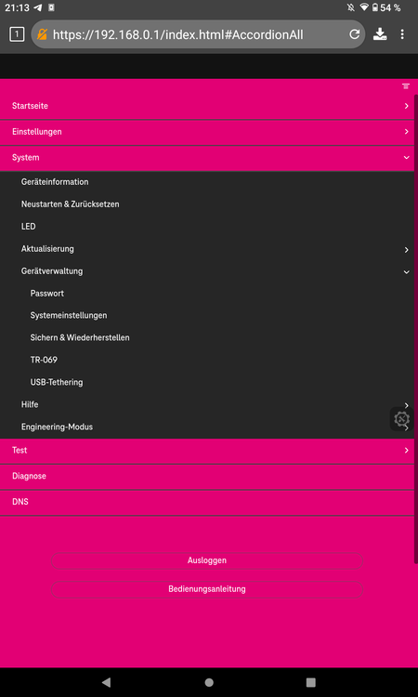The width and height of the screenshot is (418, 697).
Task: Select Aktualisierung entry
Action: [x=47, y=249]
